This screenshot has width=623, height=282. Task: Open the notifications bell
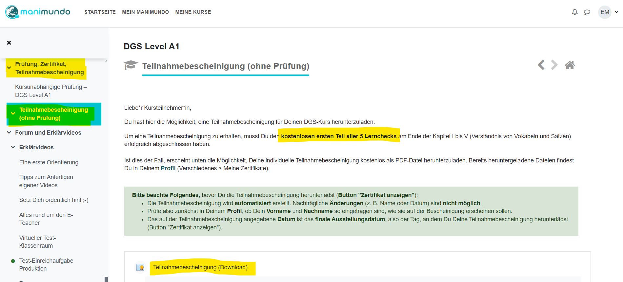click(x=574, y=12)
